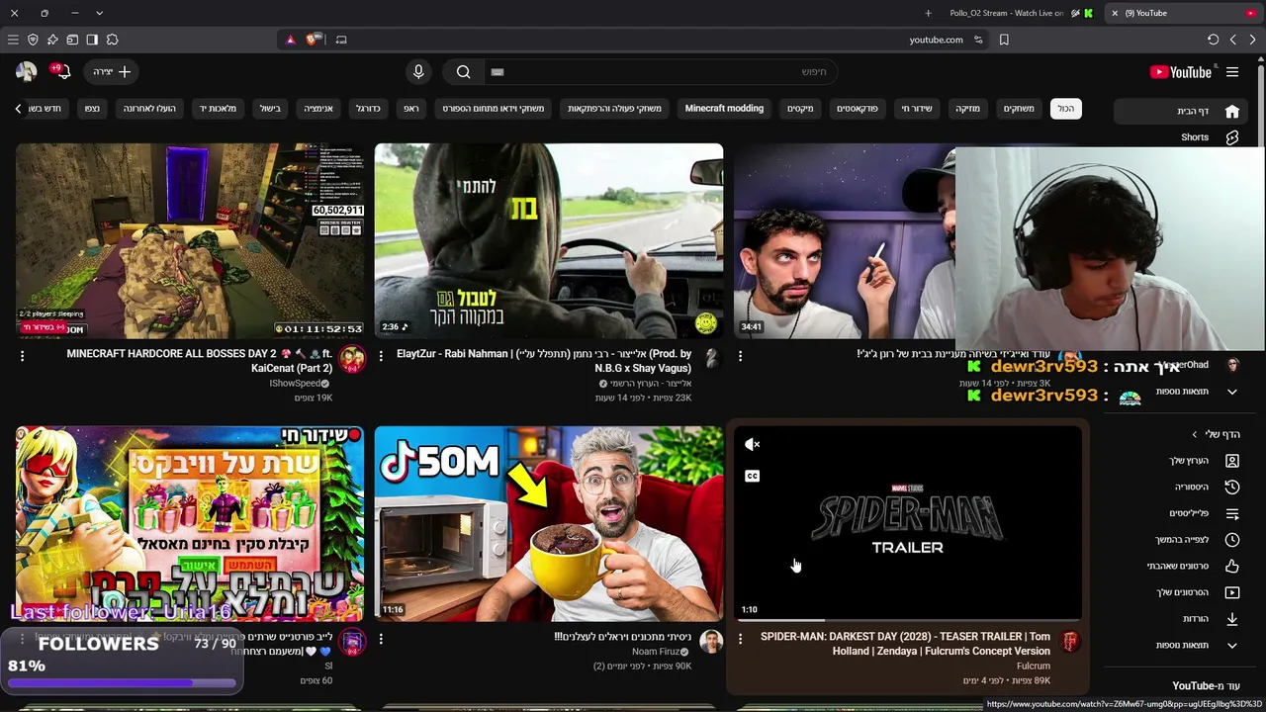Select the 'בישול' filter chip
The height and width of the screenshot is (712, 1266).
tap(270, 109)
